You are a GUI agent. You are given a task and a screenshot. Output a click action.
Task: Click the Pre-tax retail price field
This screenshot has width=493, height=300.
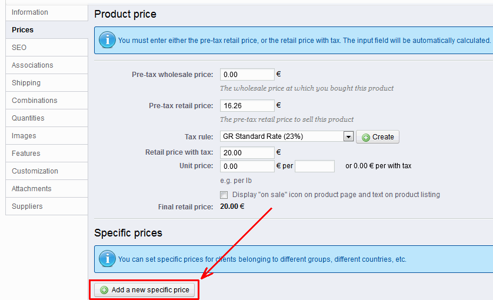pyautogui.click(x=247, y=106)
